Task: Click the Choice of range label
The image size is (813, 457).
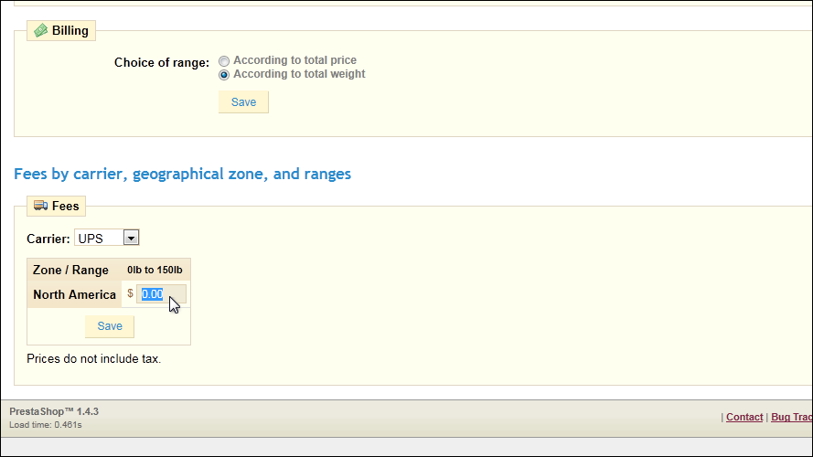Action: coord(162,63)
